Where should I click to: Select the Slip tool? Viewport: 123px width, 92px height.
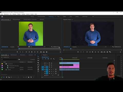pyautogui.click(x=38, y=65)
